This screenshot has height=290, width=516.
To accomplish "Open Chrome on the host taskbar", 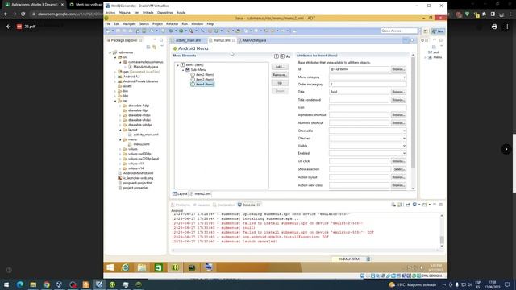I will (x=47, y=284).
